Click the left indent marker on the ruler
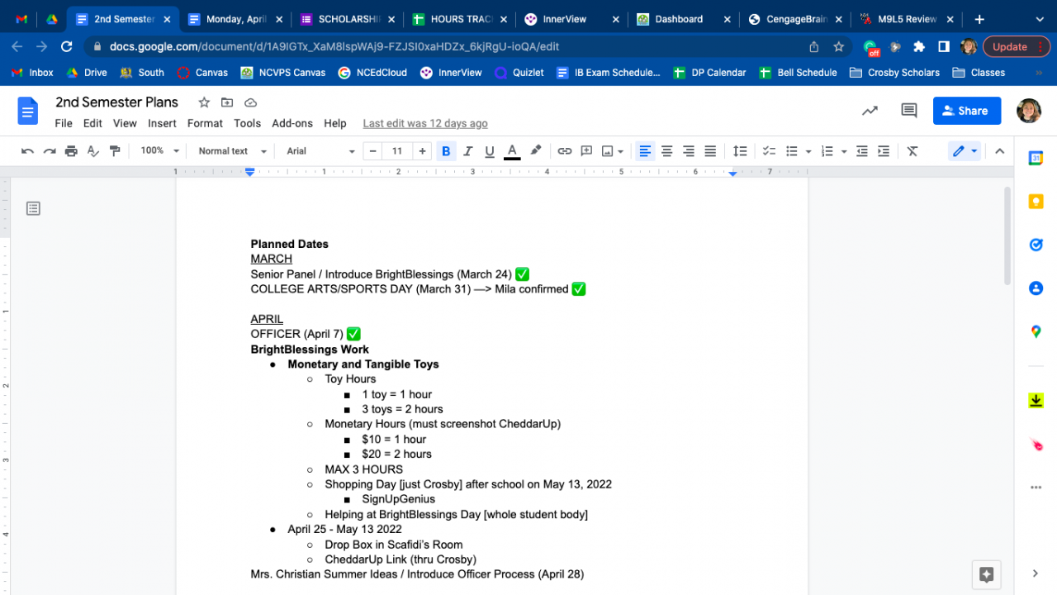 (x=250, y=172)
